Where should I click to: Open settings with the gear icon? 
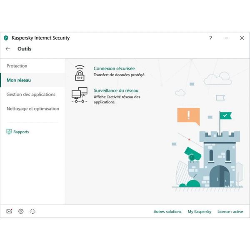(x=21, y=211)
